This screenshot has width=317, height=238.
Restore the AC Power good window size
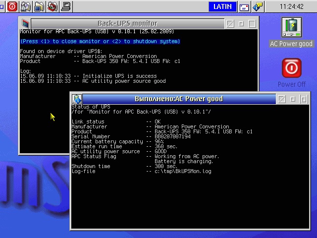(304, 99)
